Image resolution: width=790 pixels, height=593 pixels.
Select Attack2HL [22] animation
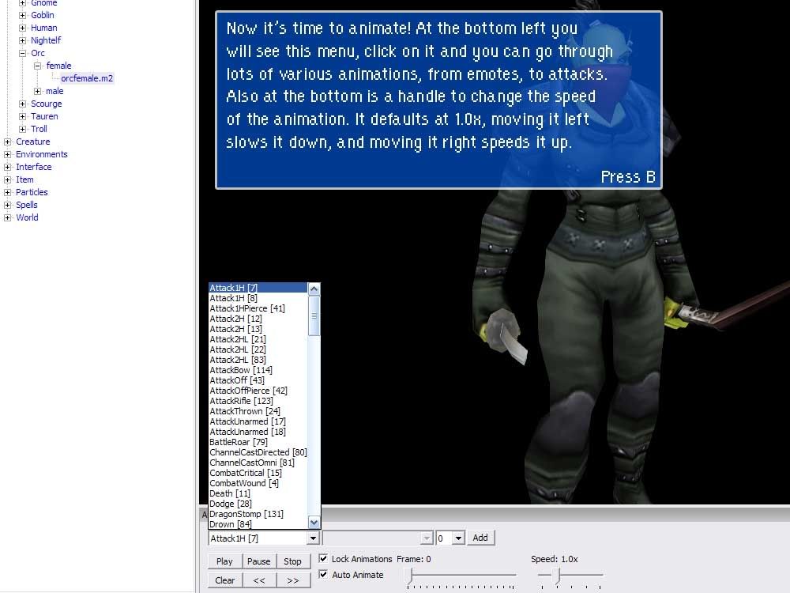click(258, 349)
